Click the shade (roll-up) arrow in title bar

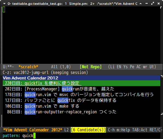141,4
